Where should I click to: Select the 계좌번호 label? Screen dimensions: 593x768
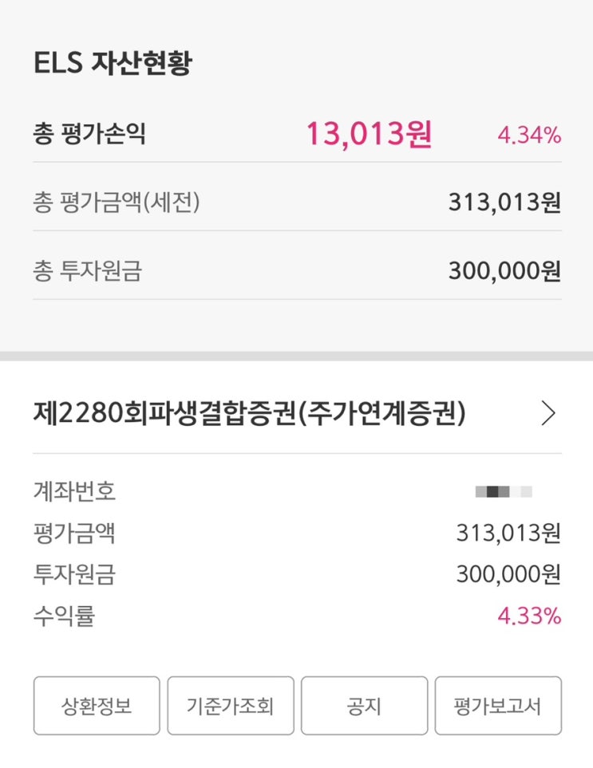[x=74, y=491]
